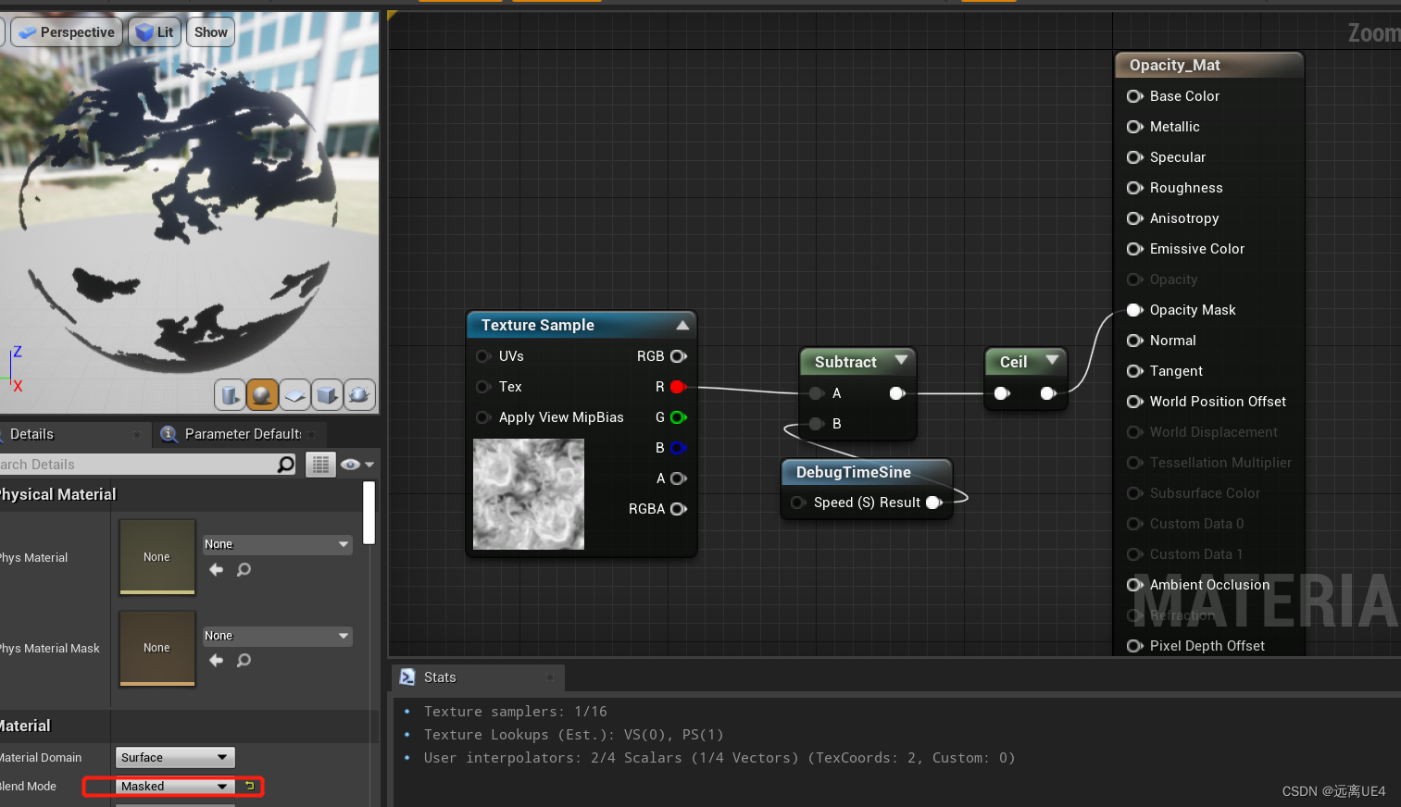Select the sphere preview mesh icon
The image size is (1401, 807).
[262, 394]
